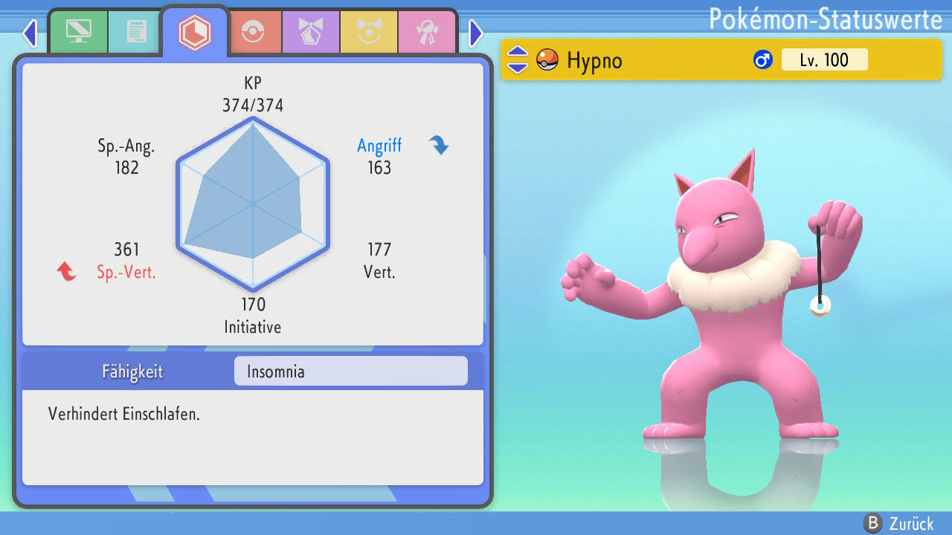The image size is (952, 535).
Task: Click the red up arrow beside Sp.-Vert.
Action: (66, 272)
